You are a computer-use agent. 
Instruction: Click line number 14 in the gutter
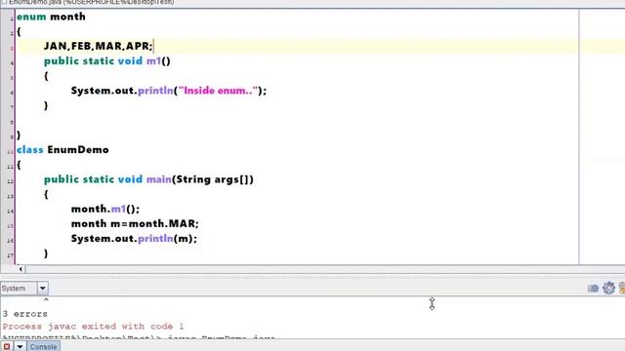tap(10, 212)
